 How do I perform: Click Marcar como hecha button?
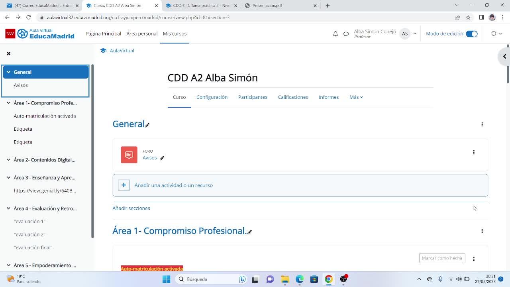pos(442,258)
